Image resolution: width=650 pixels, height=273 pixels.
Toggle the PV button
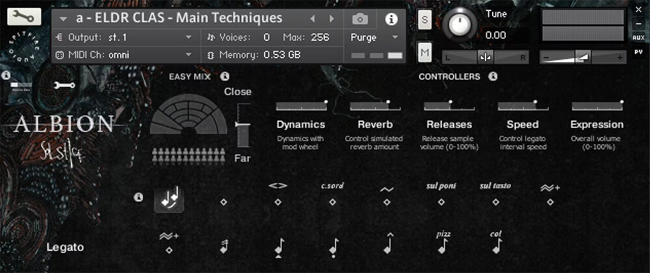638,52
